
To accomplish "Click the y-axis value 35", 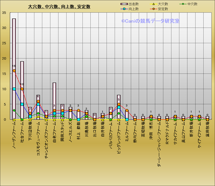I will [x=4, y=13].
